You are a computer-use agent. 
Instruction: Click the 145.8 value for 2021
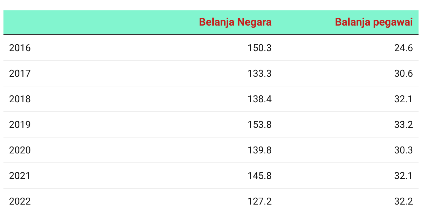(260, 176)
